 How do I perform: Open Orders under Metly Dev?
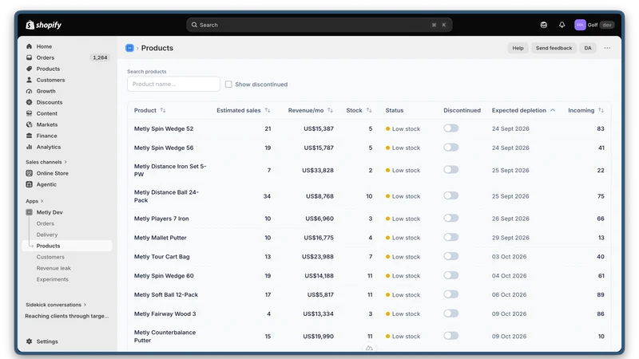pos(46,223)
